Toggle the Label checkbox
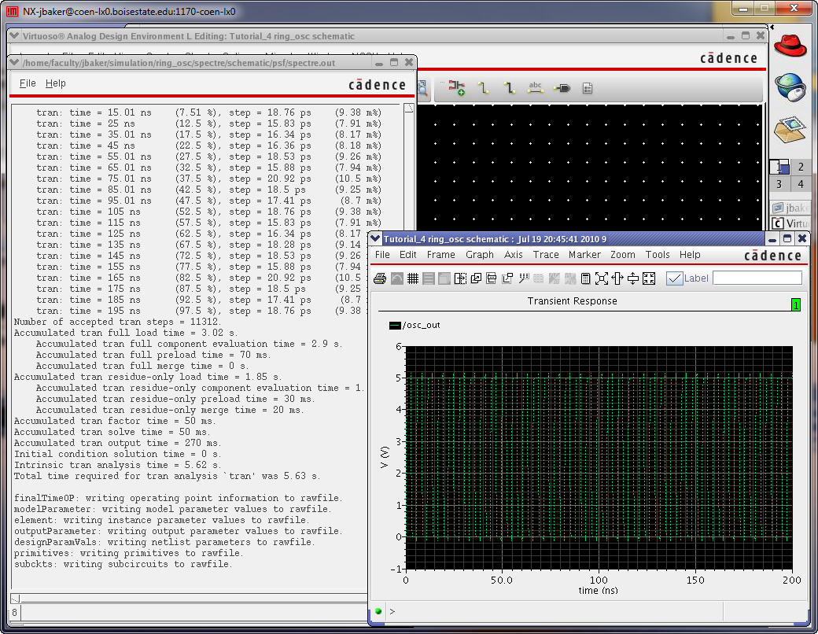 coord(674,278)
